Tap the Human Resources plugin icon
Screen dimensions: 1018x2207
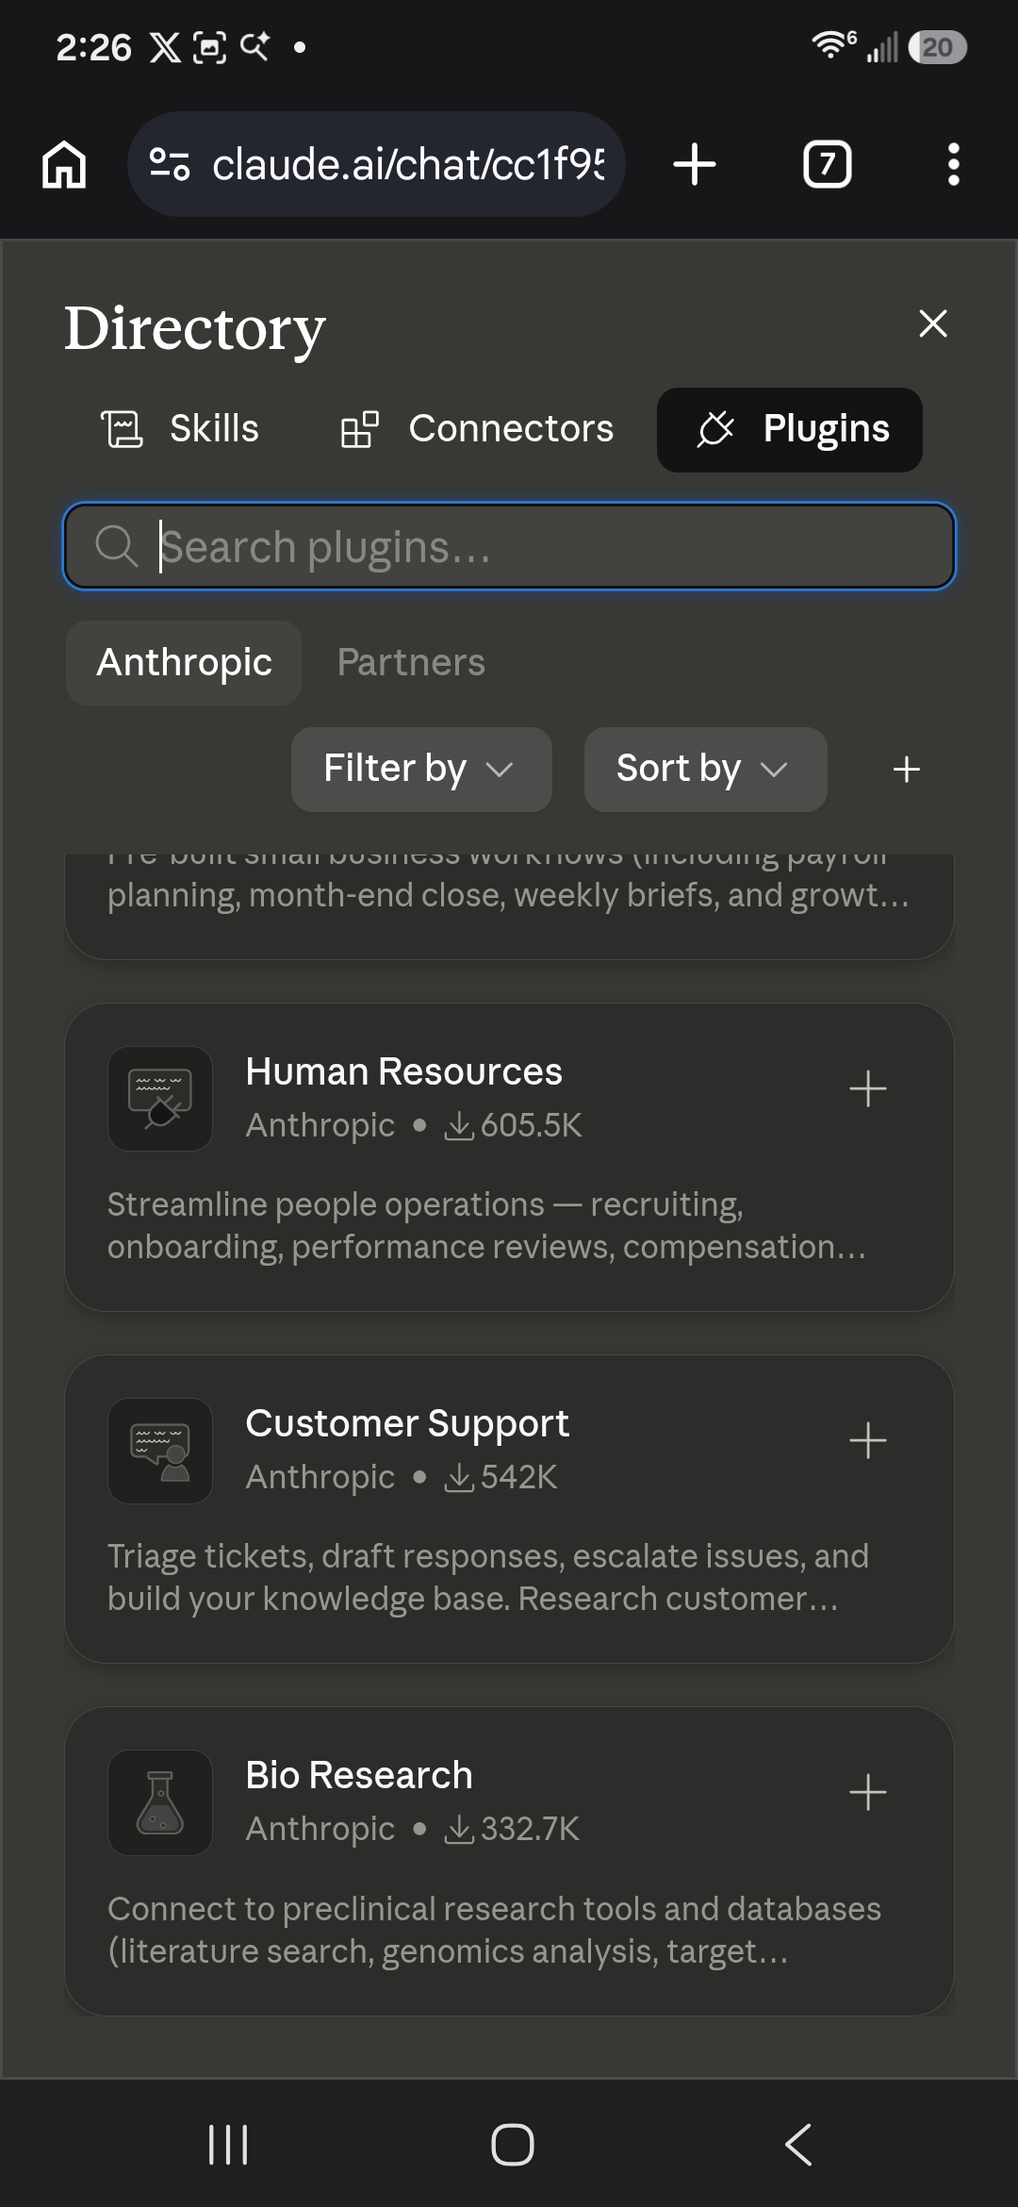pos(160,1099)
